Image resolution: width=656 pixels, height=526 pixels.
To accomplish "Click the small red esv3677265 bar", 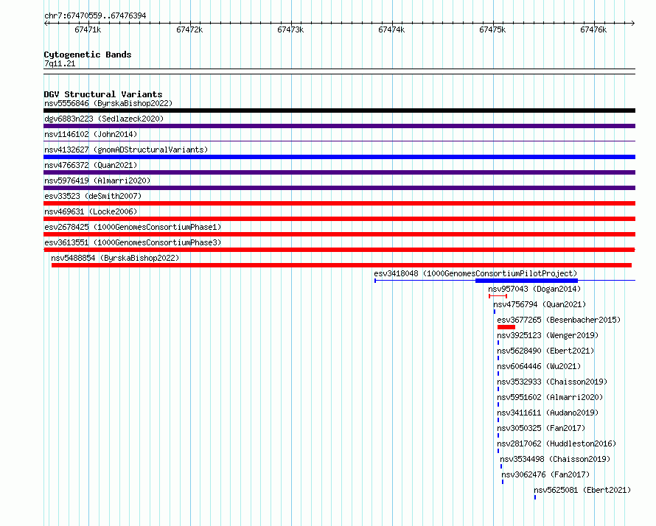I will [506, 327].
